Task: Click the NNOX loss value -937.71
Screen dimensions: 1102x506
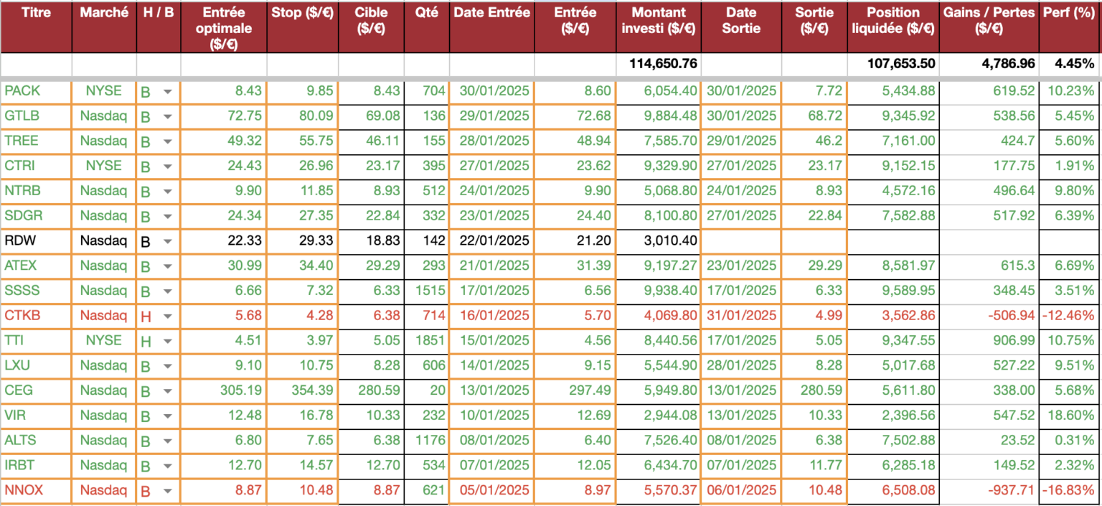Action: tap(989, 489)
